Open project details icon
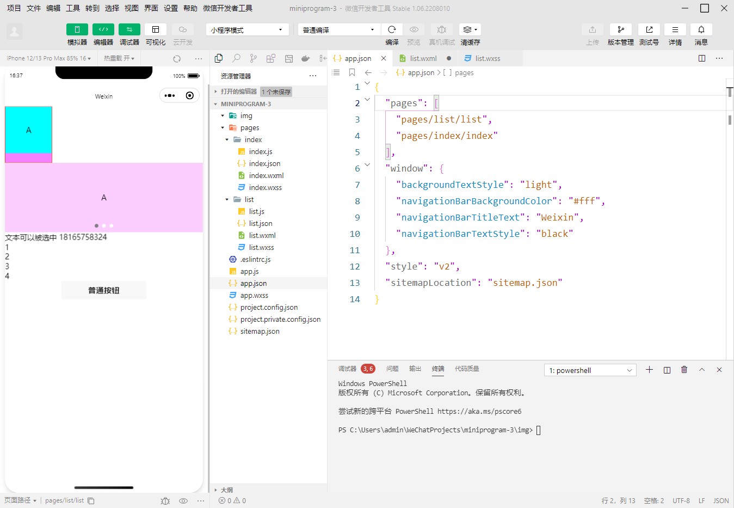 675,29
